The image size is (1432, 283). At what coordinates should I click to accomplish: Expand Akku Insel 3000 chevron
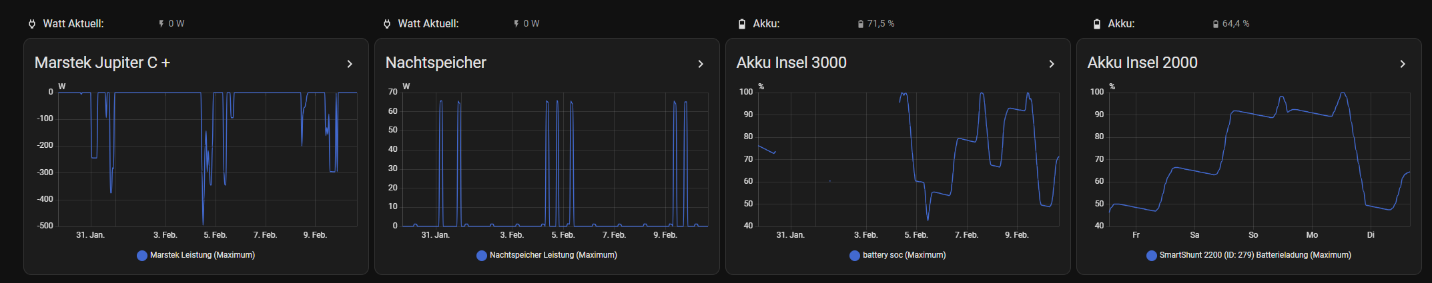(1052, 64)
